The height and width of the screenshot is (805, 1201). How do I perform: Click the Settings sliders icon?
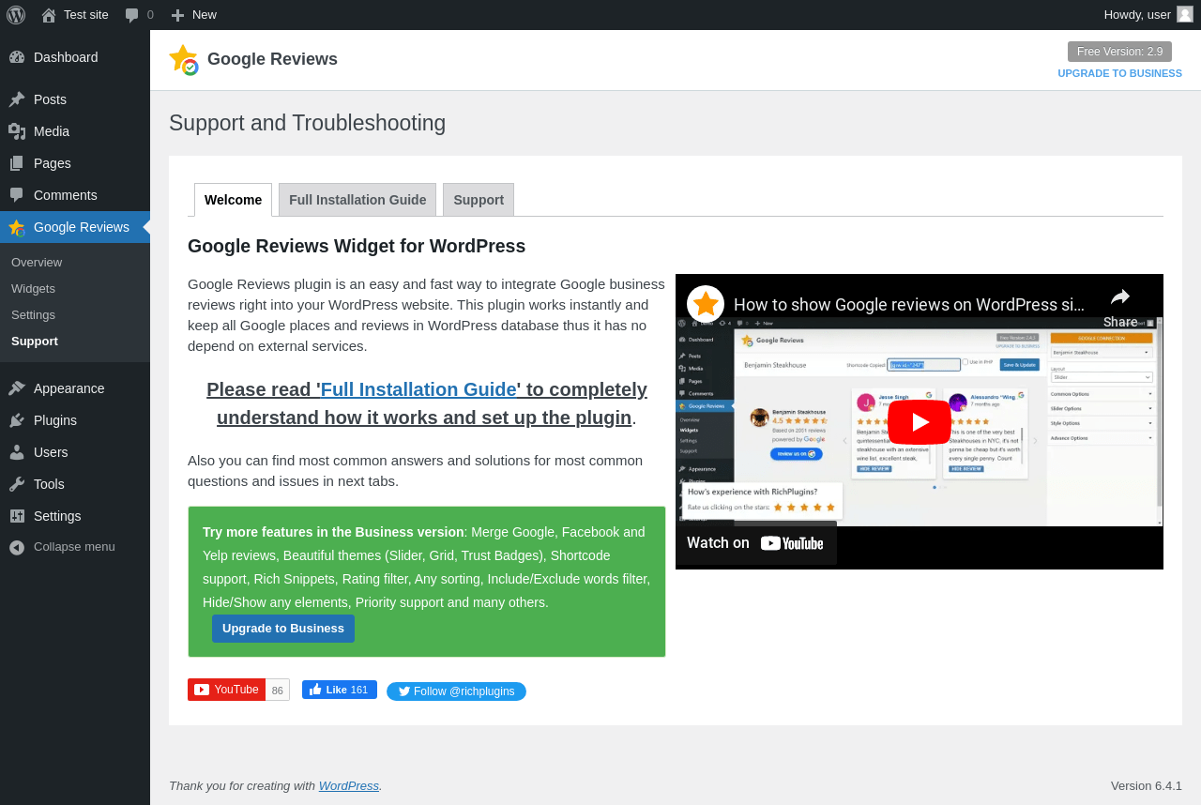[x=17, y=516]
